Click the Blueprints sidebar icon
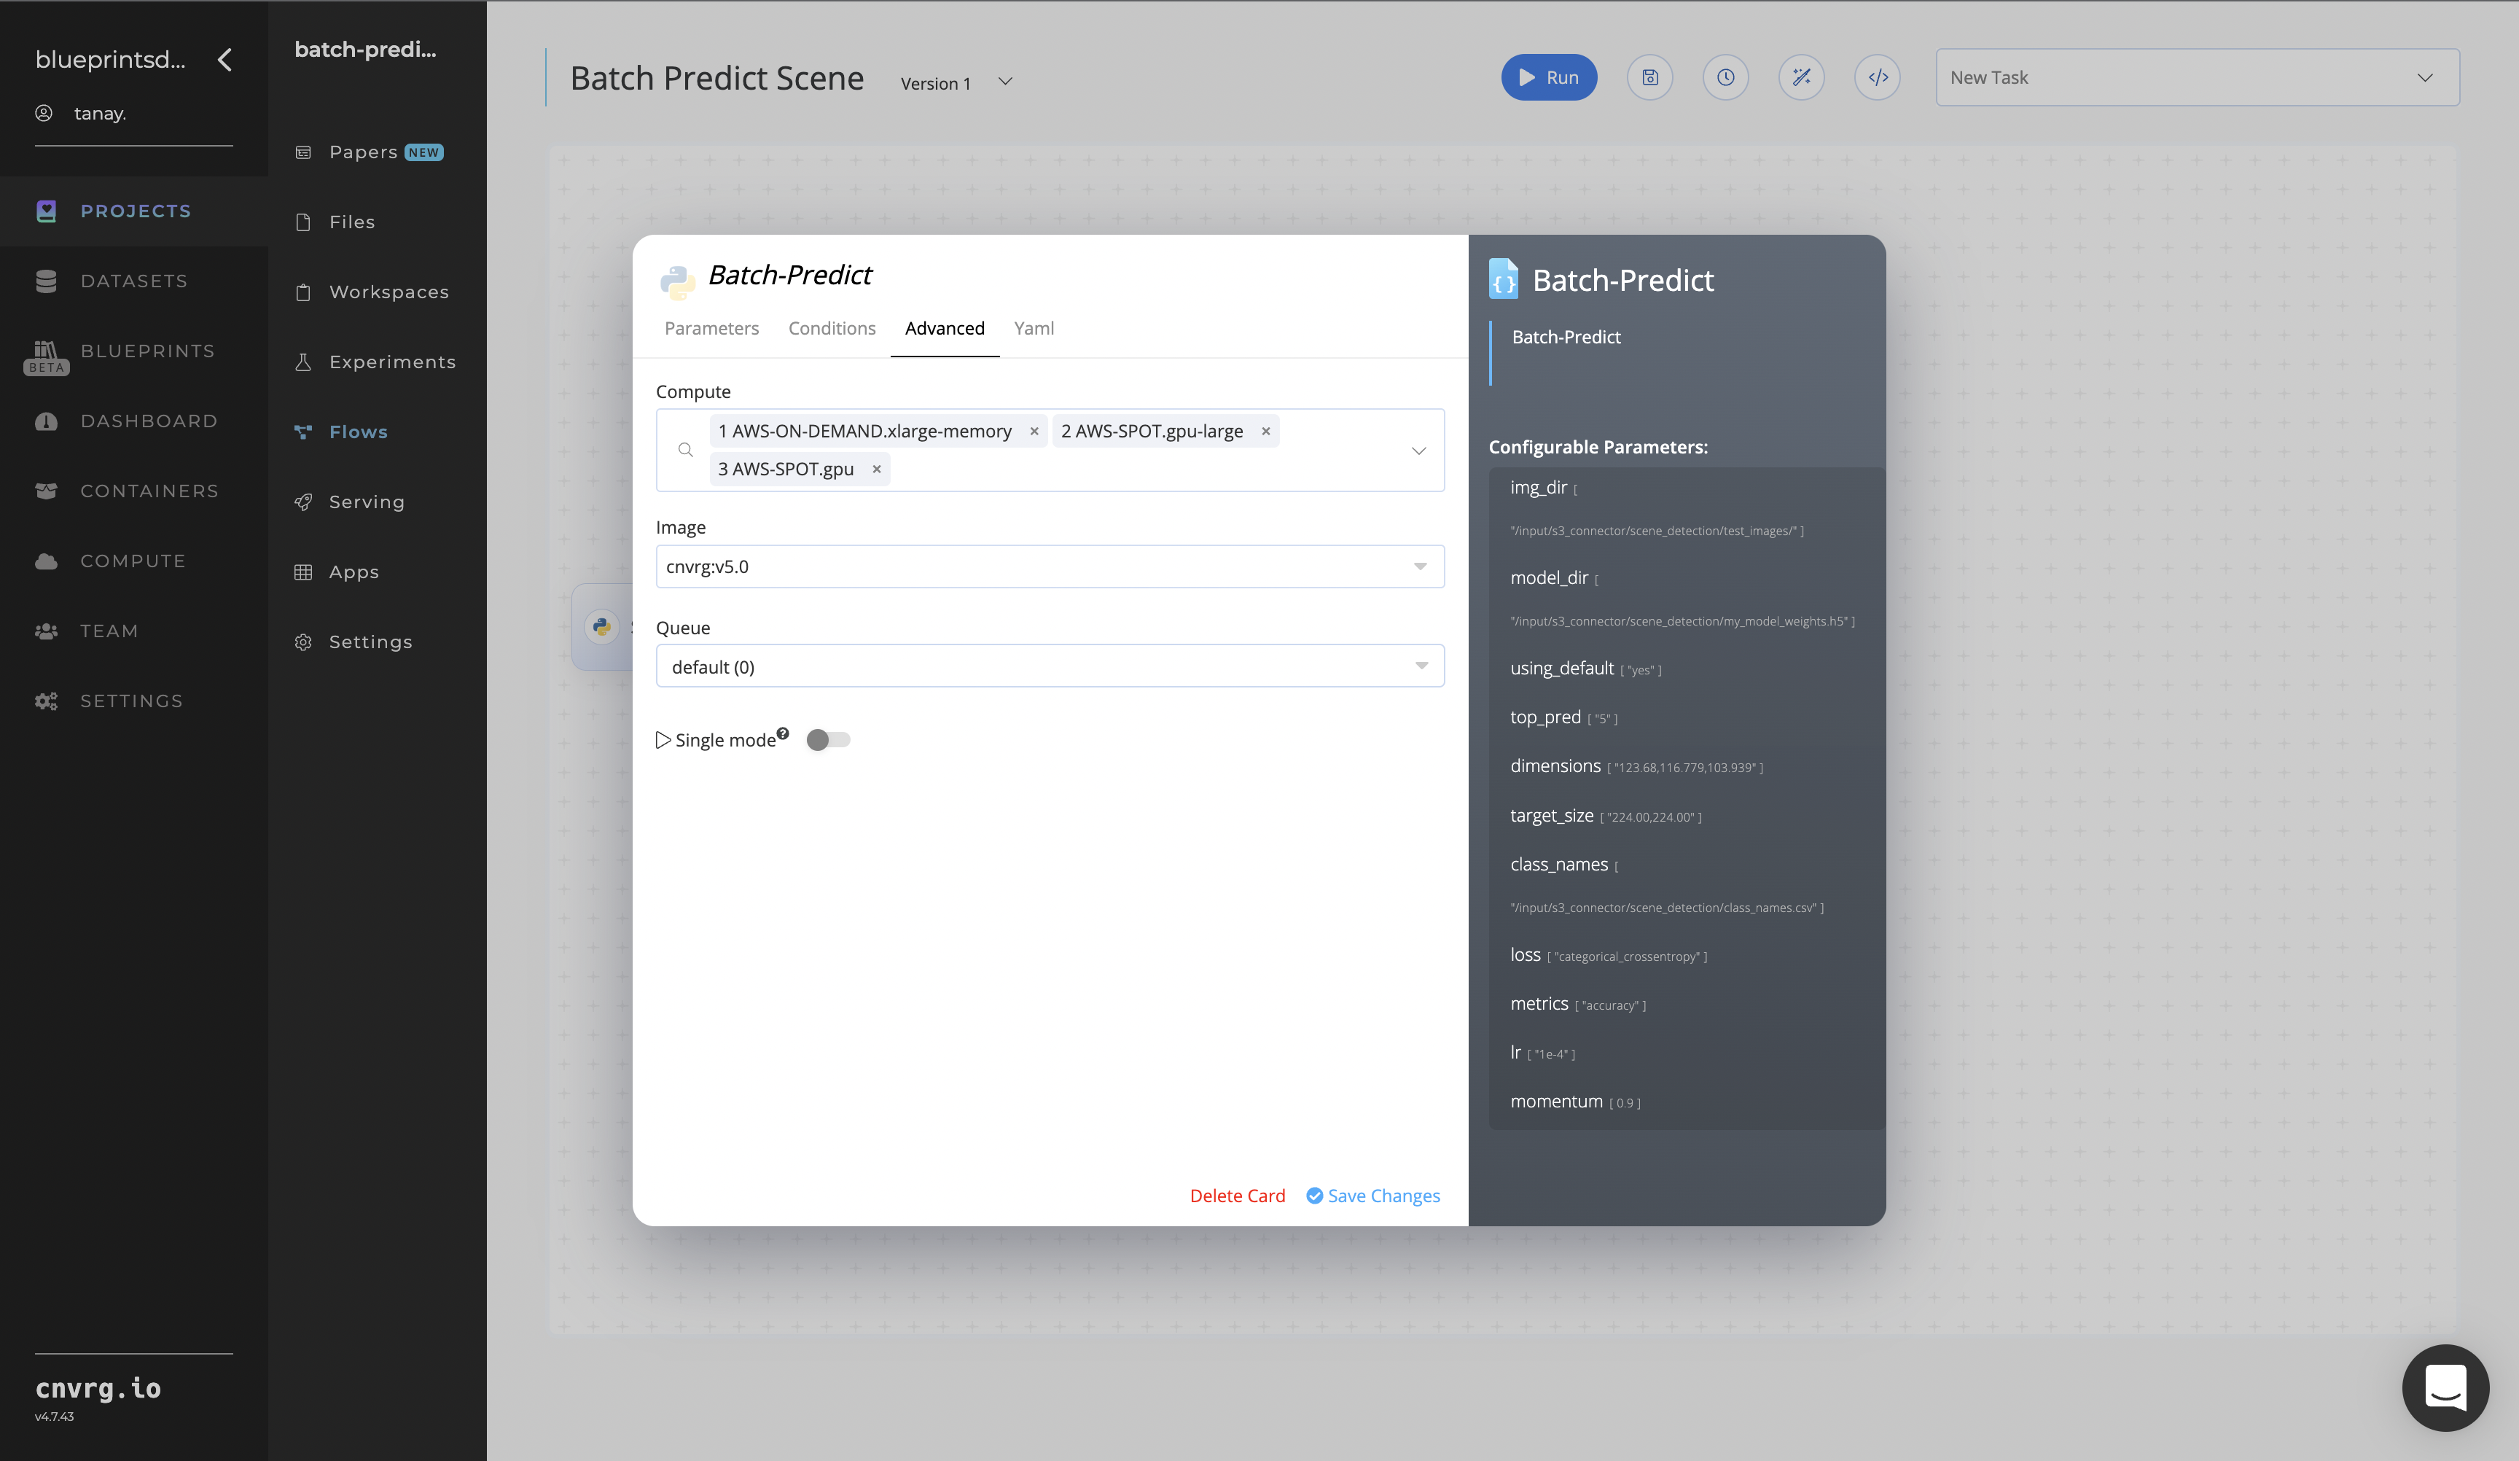The image size is (2519, 1461). click(47, 350)
